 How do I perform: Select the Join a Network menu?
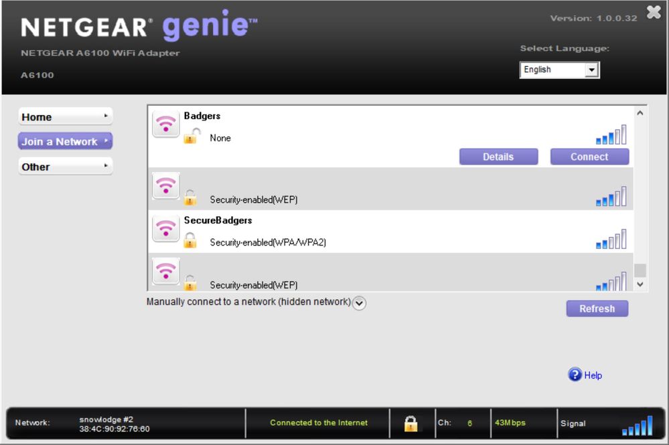pos(65,141)
